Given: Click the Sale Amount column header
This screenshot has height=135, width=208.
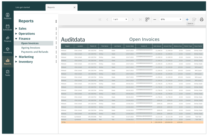Looking at the screenshot, I should click(157, 46).
